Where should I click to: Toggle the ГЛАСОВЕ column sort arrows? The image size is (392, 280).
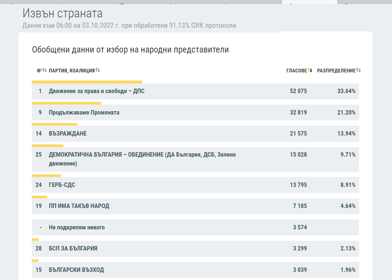click(310, 70)
